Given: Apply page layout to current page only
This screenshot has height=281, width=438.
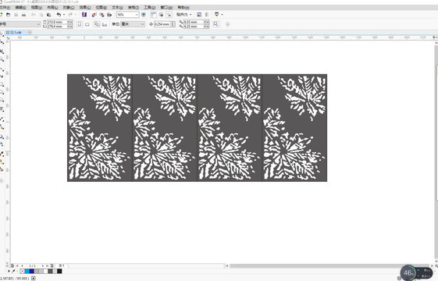Looking at the screenshot, I should point(105,24).
